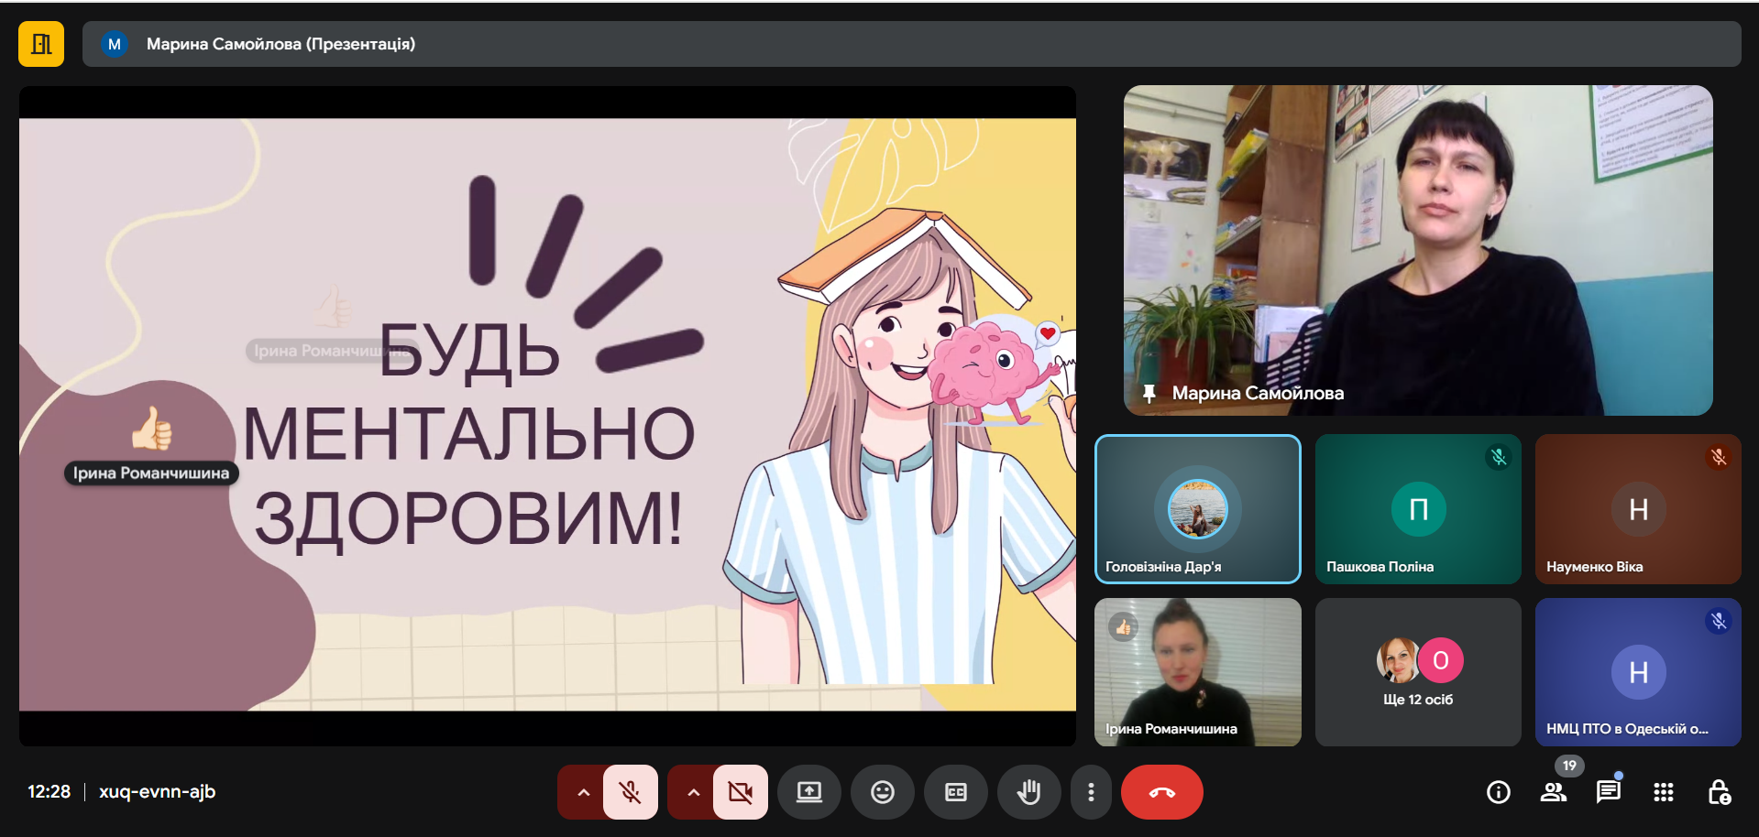
Task: Select Головізніна Дар'я participant tile
Action: pos(1197,509)
